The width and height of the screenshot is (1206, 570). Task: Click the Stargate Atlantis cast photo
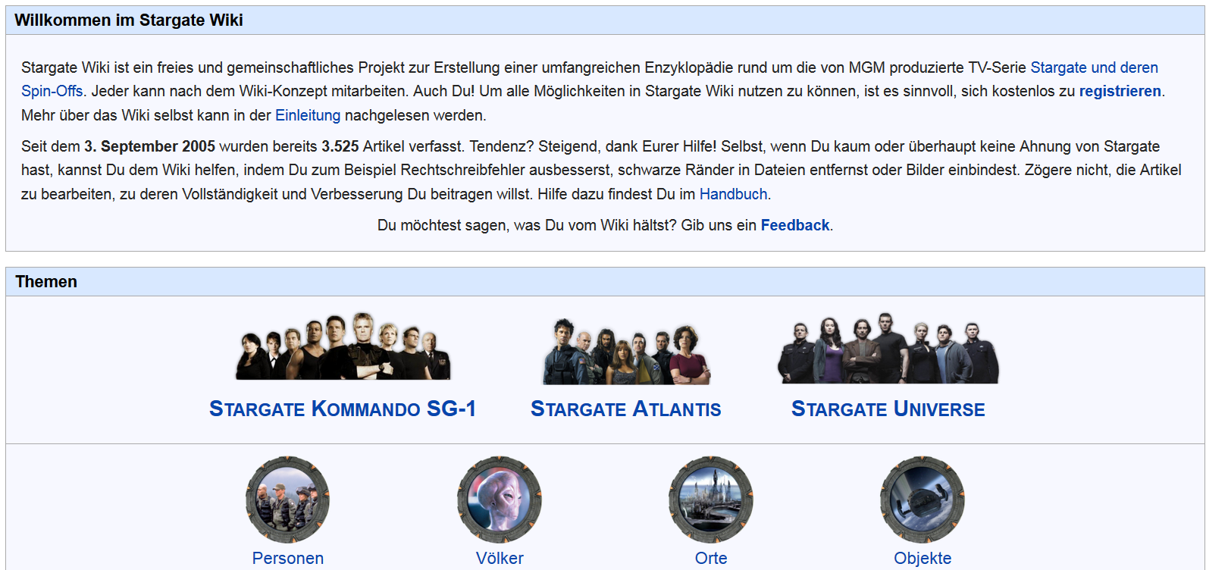tap(626, 352)
